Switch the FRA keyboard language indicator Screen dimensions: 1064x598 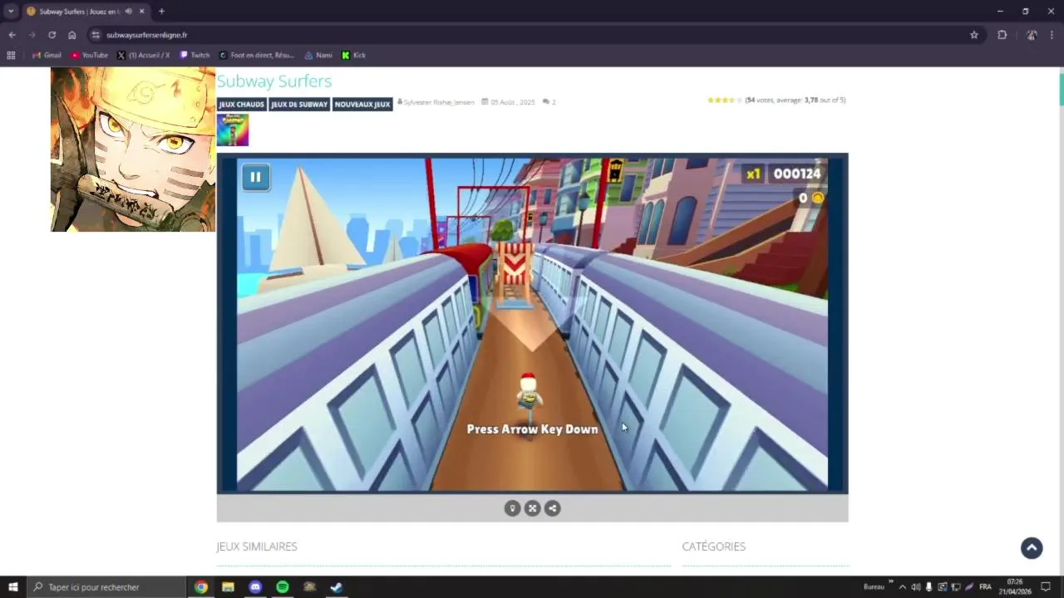pyautogui.click(x=985, y=587)
